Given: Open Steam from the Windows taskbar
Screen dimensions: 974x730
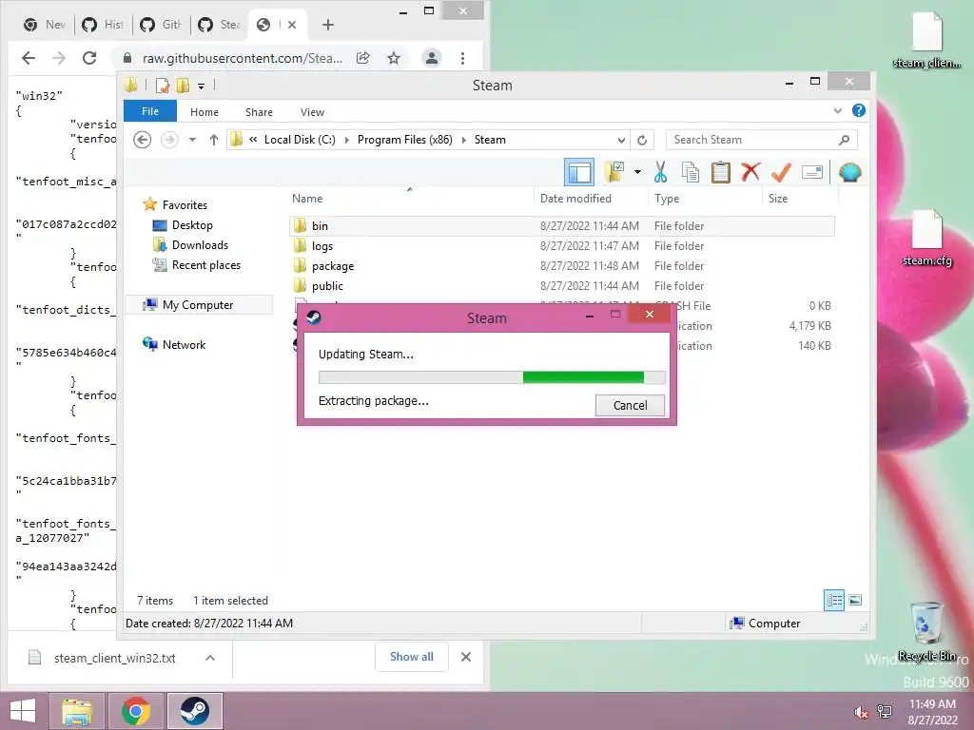Looking at the screenshot, I should click(x=194, y=711).
